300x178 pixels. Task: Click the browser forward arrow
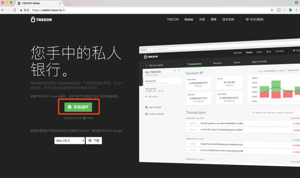coord(8,10)
